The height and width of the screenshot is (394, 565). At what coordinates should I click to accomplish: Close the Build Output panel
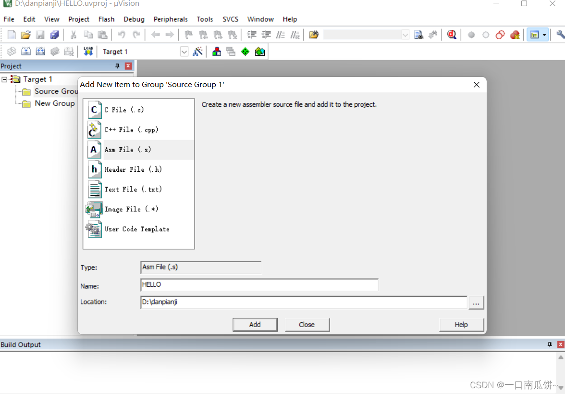[x=561, y=344]
